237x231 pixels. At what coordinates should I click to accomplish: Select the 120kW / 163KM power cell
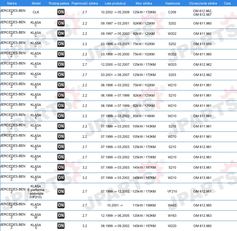pyautogui.click(x=144, y=216)
